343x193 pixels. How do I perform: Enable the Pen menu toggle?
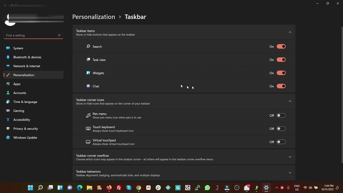[x=281, y=116]
